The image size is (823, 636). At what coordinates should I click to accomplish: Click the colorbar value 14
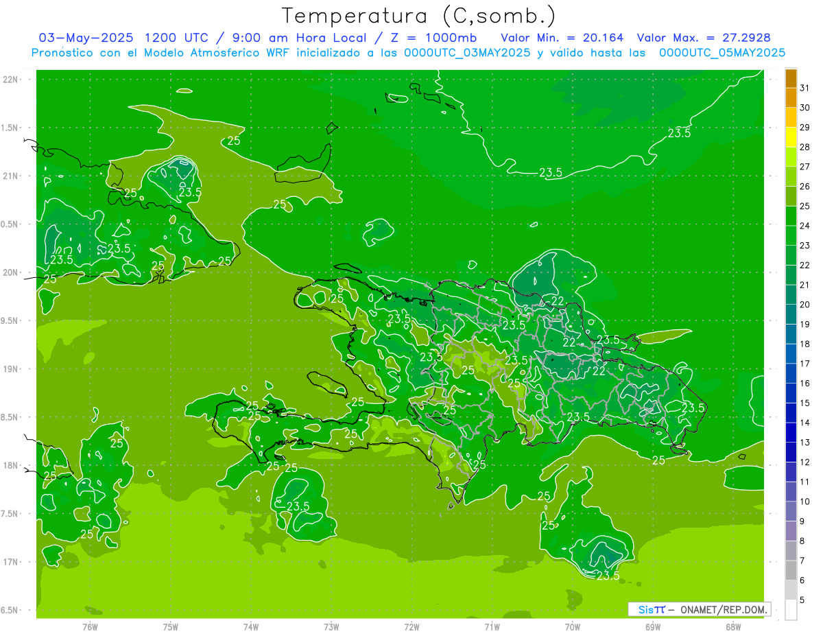(805, 423)
